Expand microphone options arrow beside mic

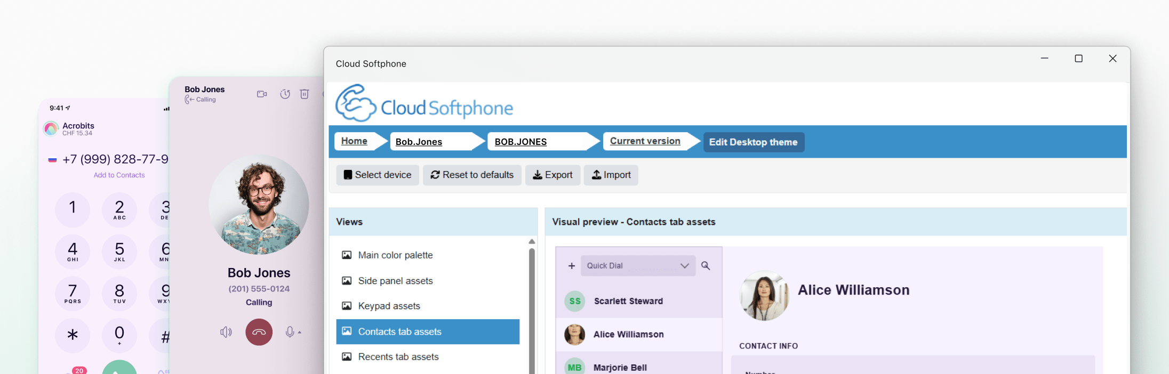coord(300,332)
